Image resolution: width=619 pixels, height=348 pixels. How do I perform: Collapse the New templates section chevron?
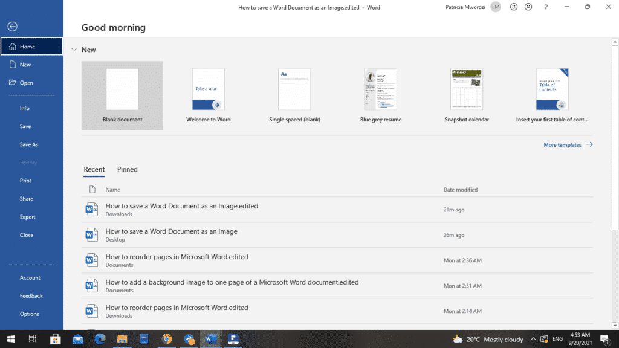click(74, 49)
